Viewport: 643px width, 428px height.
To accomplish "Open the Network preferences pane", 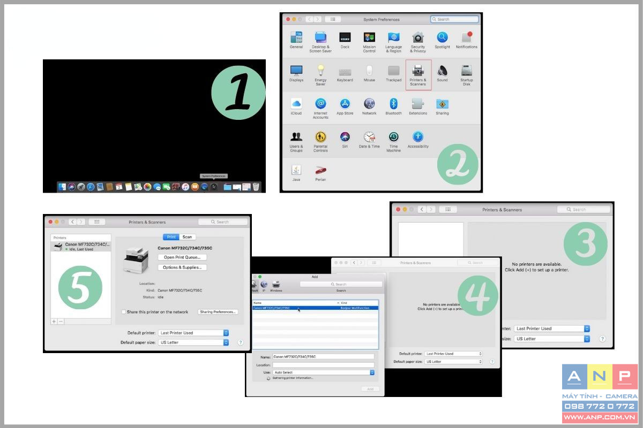I will pyautogui.click(x=369, y=106).
